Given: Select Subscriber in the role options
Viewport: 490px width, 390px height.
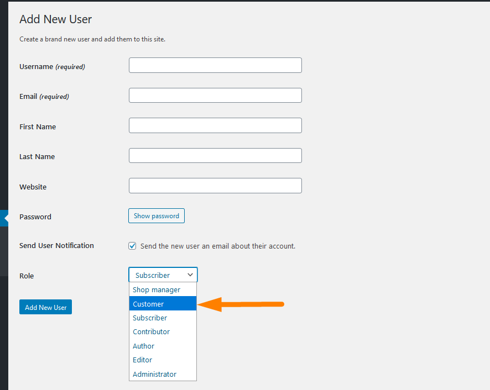Looking at the screenshot, I should 163,318.
